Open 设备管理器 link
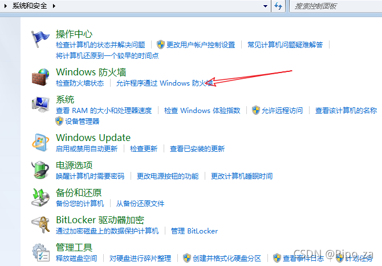Viewport: 382px width, 266px height. [x=82, y=121]
